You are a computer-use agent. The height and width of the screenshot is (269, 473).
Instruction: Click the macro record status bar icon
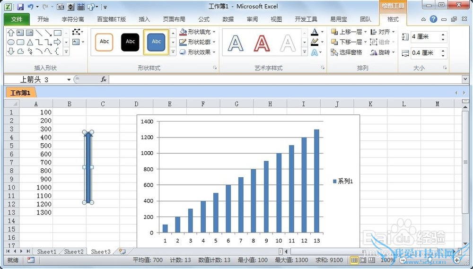[x=31, y=260]
